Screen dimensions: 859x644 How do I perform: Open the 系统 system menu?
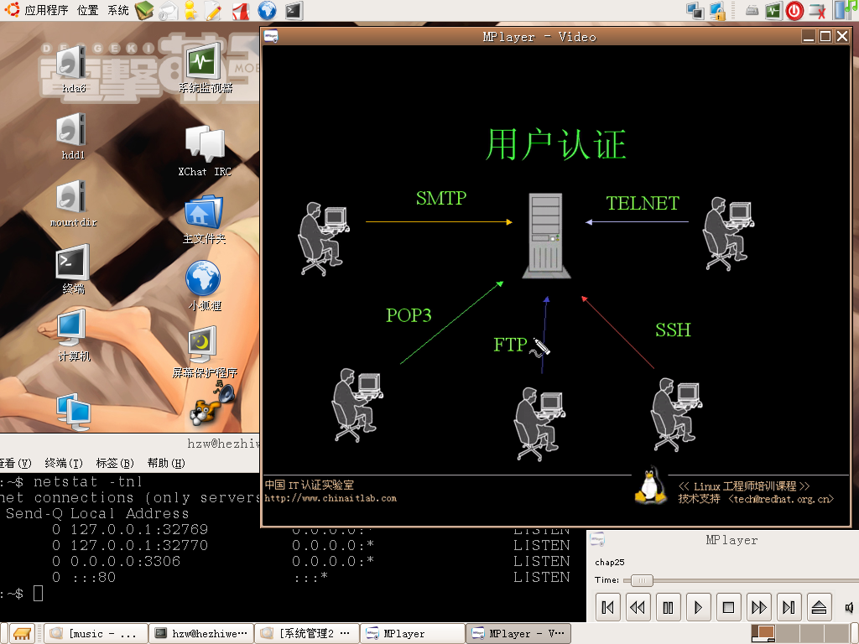point(118,10)
